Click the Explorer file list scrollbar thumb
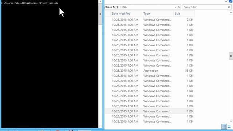This screenshot has width=233, height=131. (231, 56)
